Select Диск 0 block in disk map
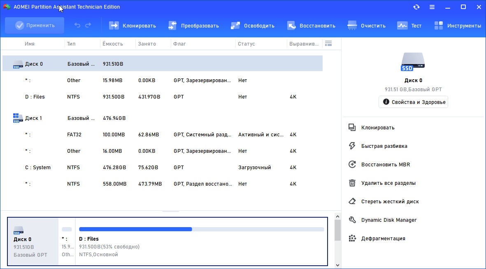Viewport: 486px width, 269px height. point(33,241)
